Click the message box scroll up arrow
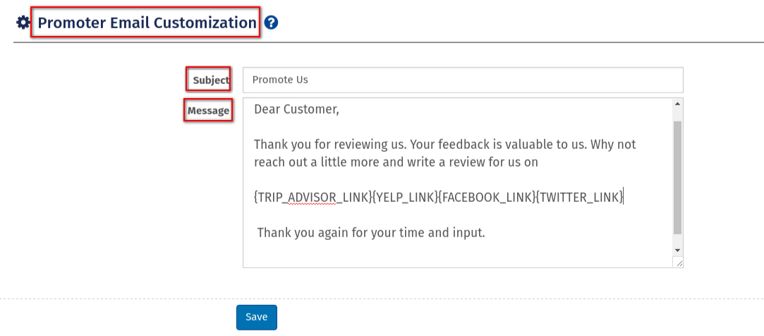 677,104
